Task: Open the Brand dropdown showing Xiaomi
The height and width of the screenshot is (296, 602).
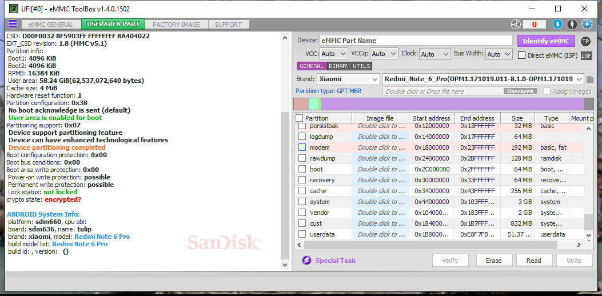Action: click(x=348, y=79)
